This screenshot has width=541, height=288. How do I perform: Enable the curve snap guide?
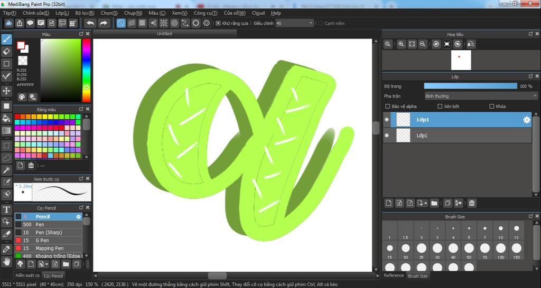[185, 23]
